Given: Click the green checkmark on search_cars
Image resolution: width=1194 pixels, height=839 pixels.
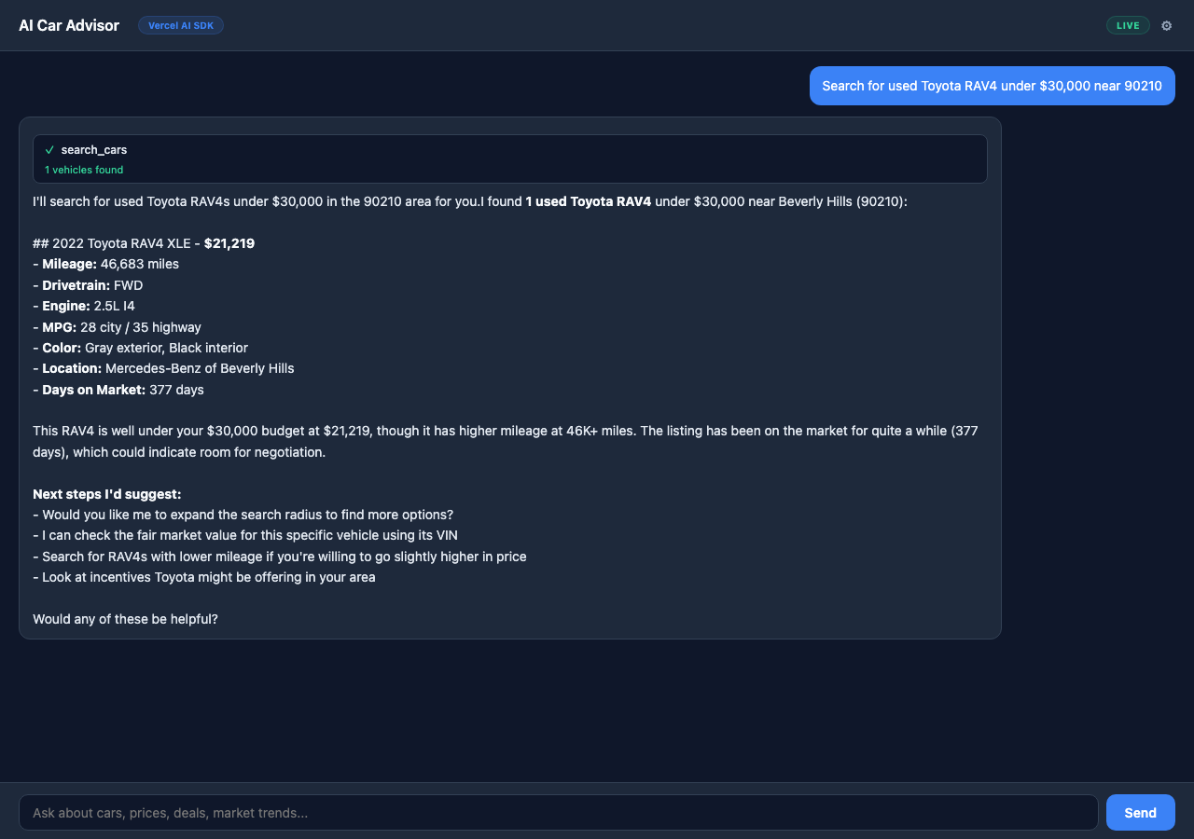Looking at the screenshot, I should pos(49,149).
